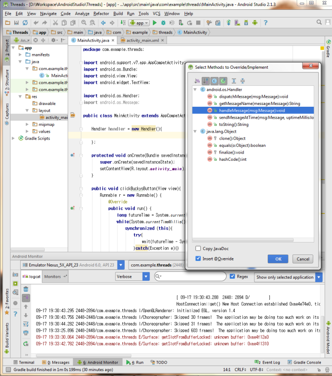This screenshot has width=332, height=376.
Task: Click the logcat Print icon
Action: (x=26, y=333)
